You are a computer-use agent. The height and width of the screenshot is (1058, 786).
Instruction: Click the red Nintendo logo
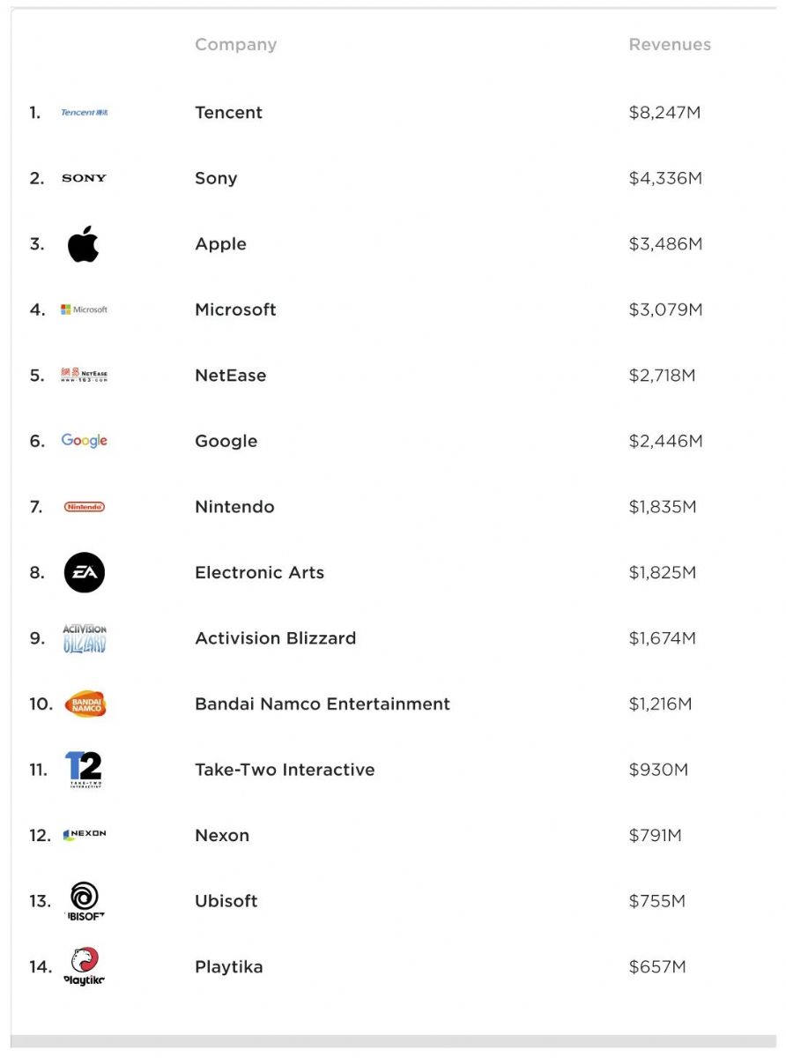pos(85,507)
